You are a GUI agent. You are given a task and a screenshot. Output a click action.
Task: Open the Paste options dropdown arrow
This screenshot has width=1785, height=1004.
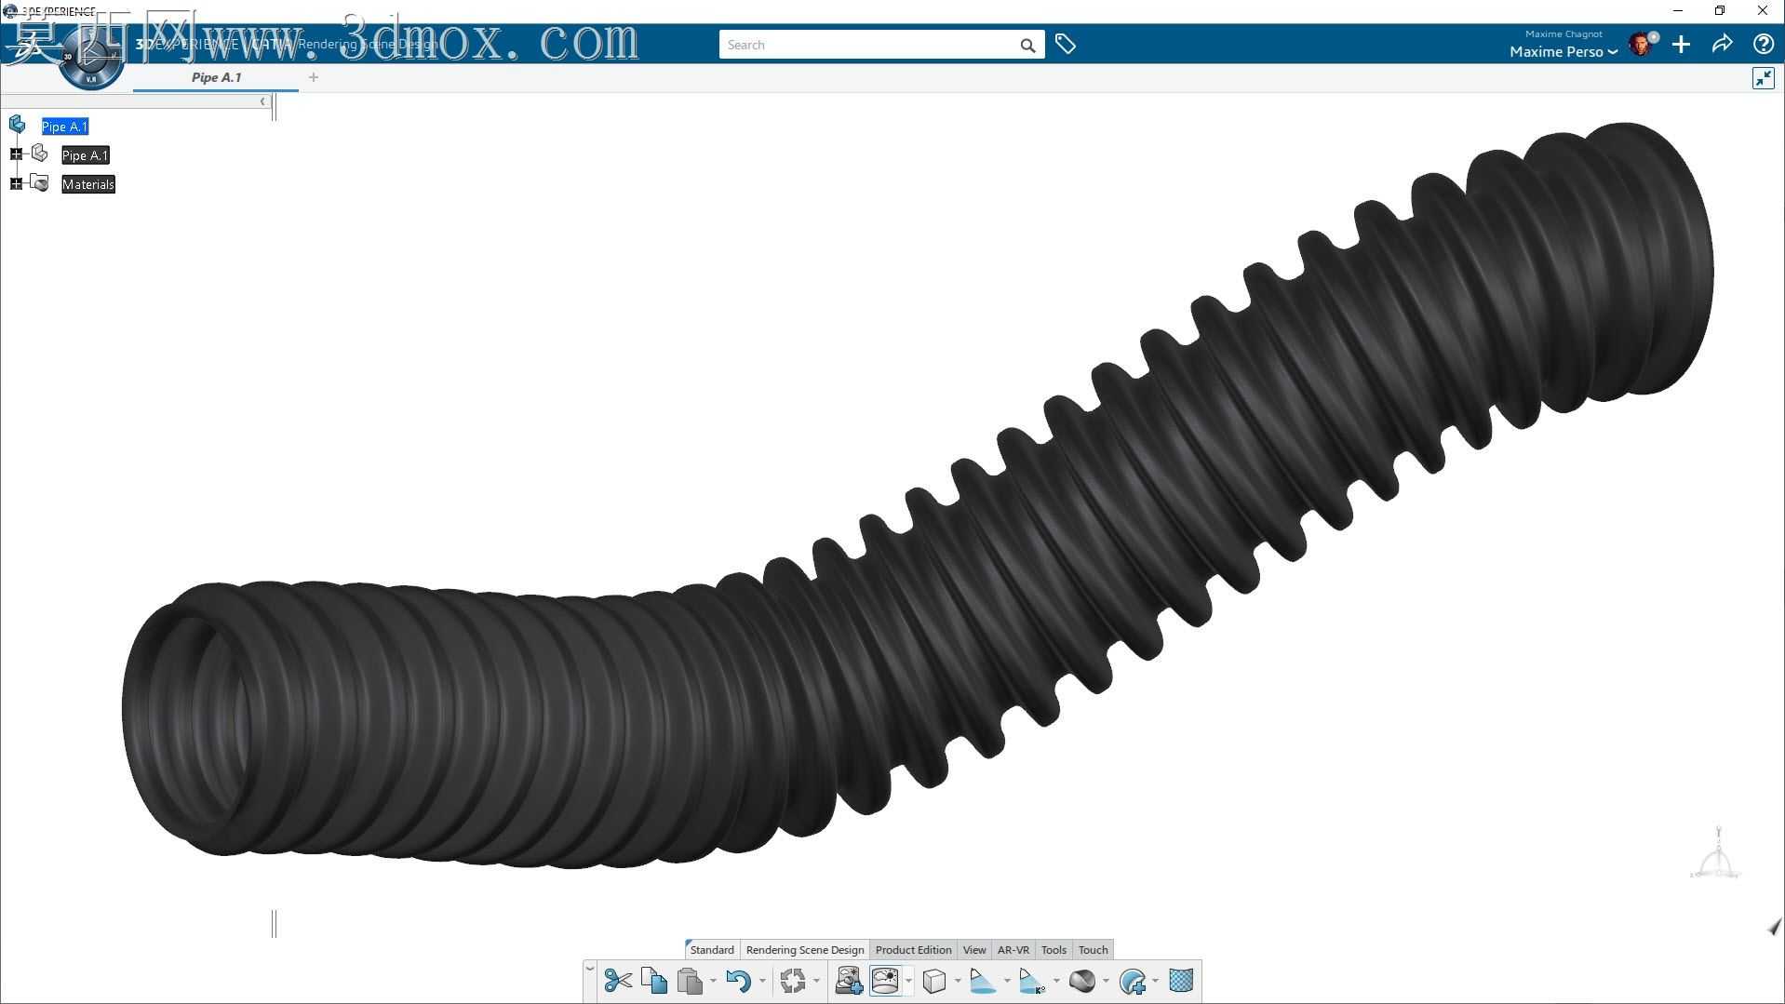(713, 981)
